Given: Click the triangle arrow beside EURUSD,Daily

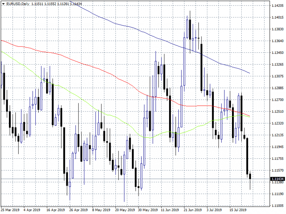Looking at the screenshot, I should 3,4.
